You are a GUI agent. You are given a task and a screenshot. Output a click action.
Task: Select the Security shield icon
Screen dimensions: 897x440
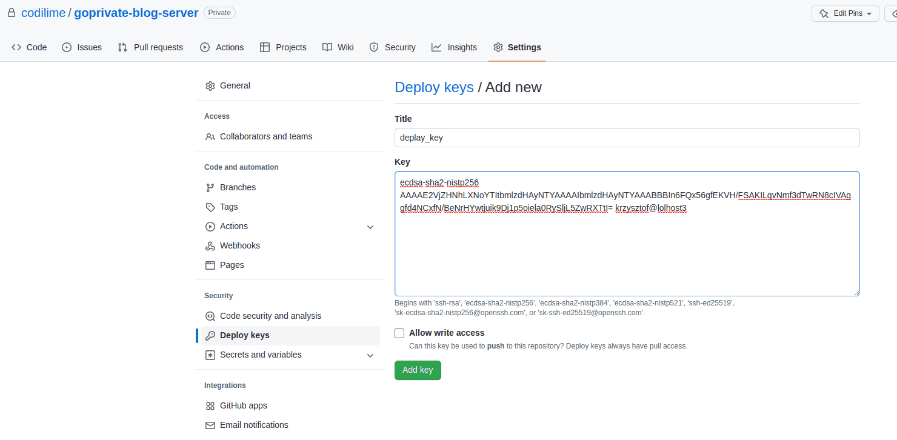373,47
